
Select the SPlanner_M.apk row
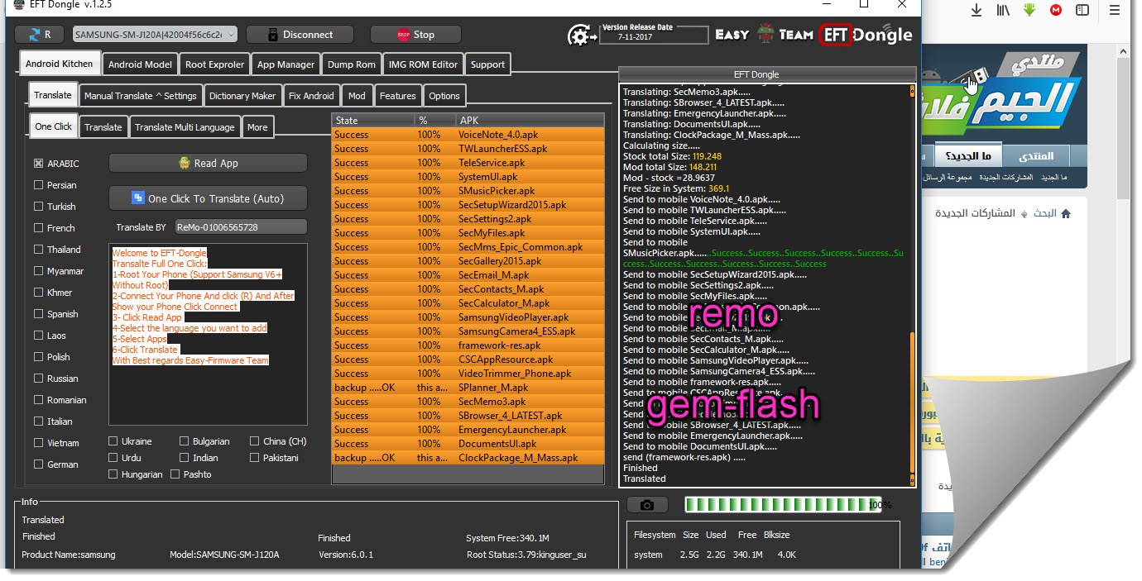click(468, 388)
